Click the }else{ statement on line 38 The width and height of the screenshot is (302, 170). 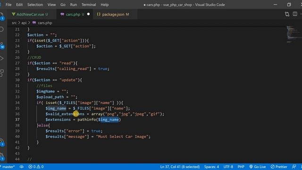(x=43, y=125)
